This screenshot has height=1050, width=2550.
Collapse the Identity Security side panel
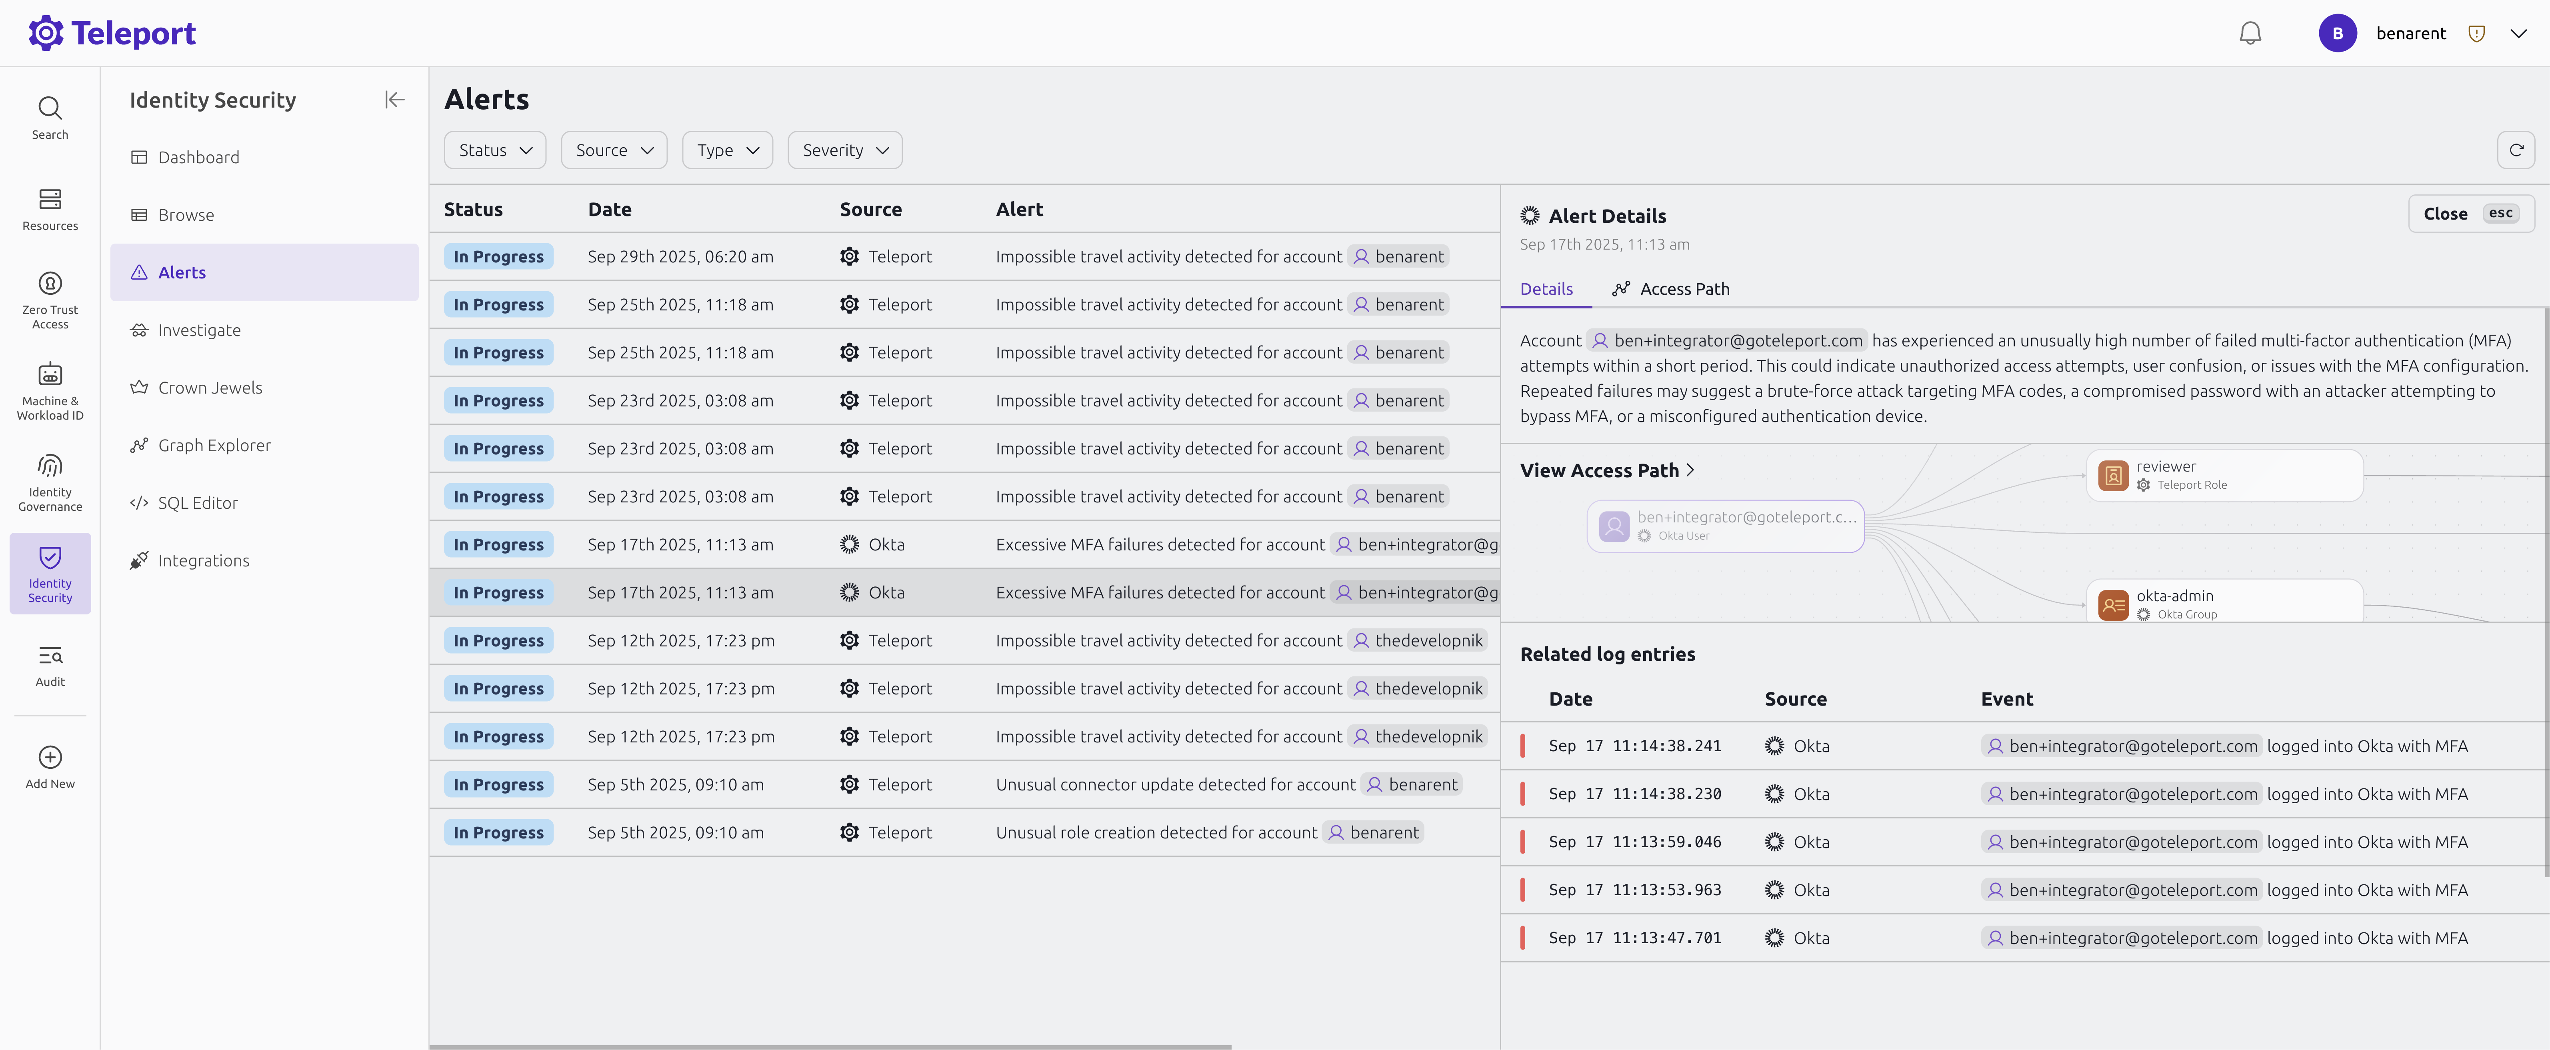(x=394, y=100)
